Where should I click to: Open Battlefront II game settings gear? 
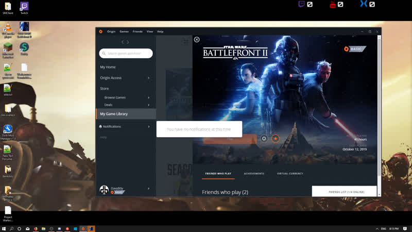(264, 139)
